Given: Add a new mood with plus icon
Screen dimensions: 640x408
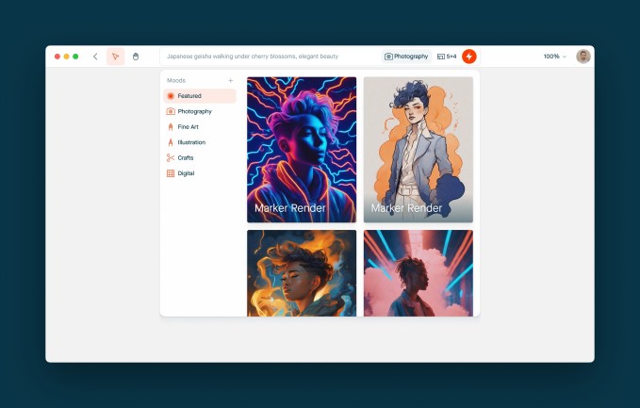Looking at the screenshot, I should pyautogui.click(x=231, y=80).
